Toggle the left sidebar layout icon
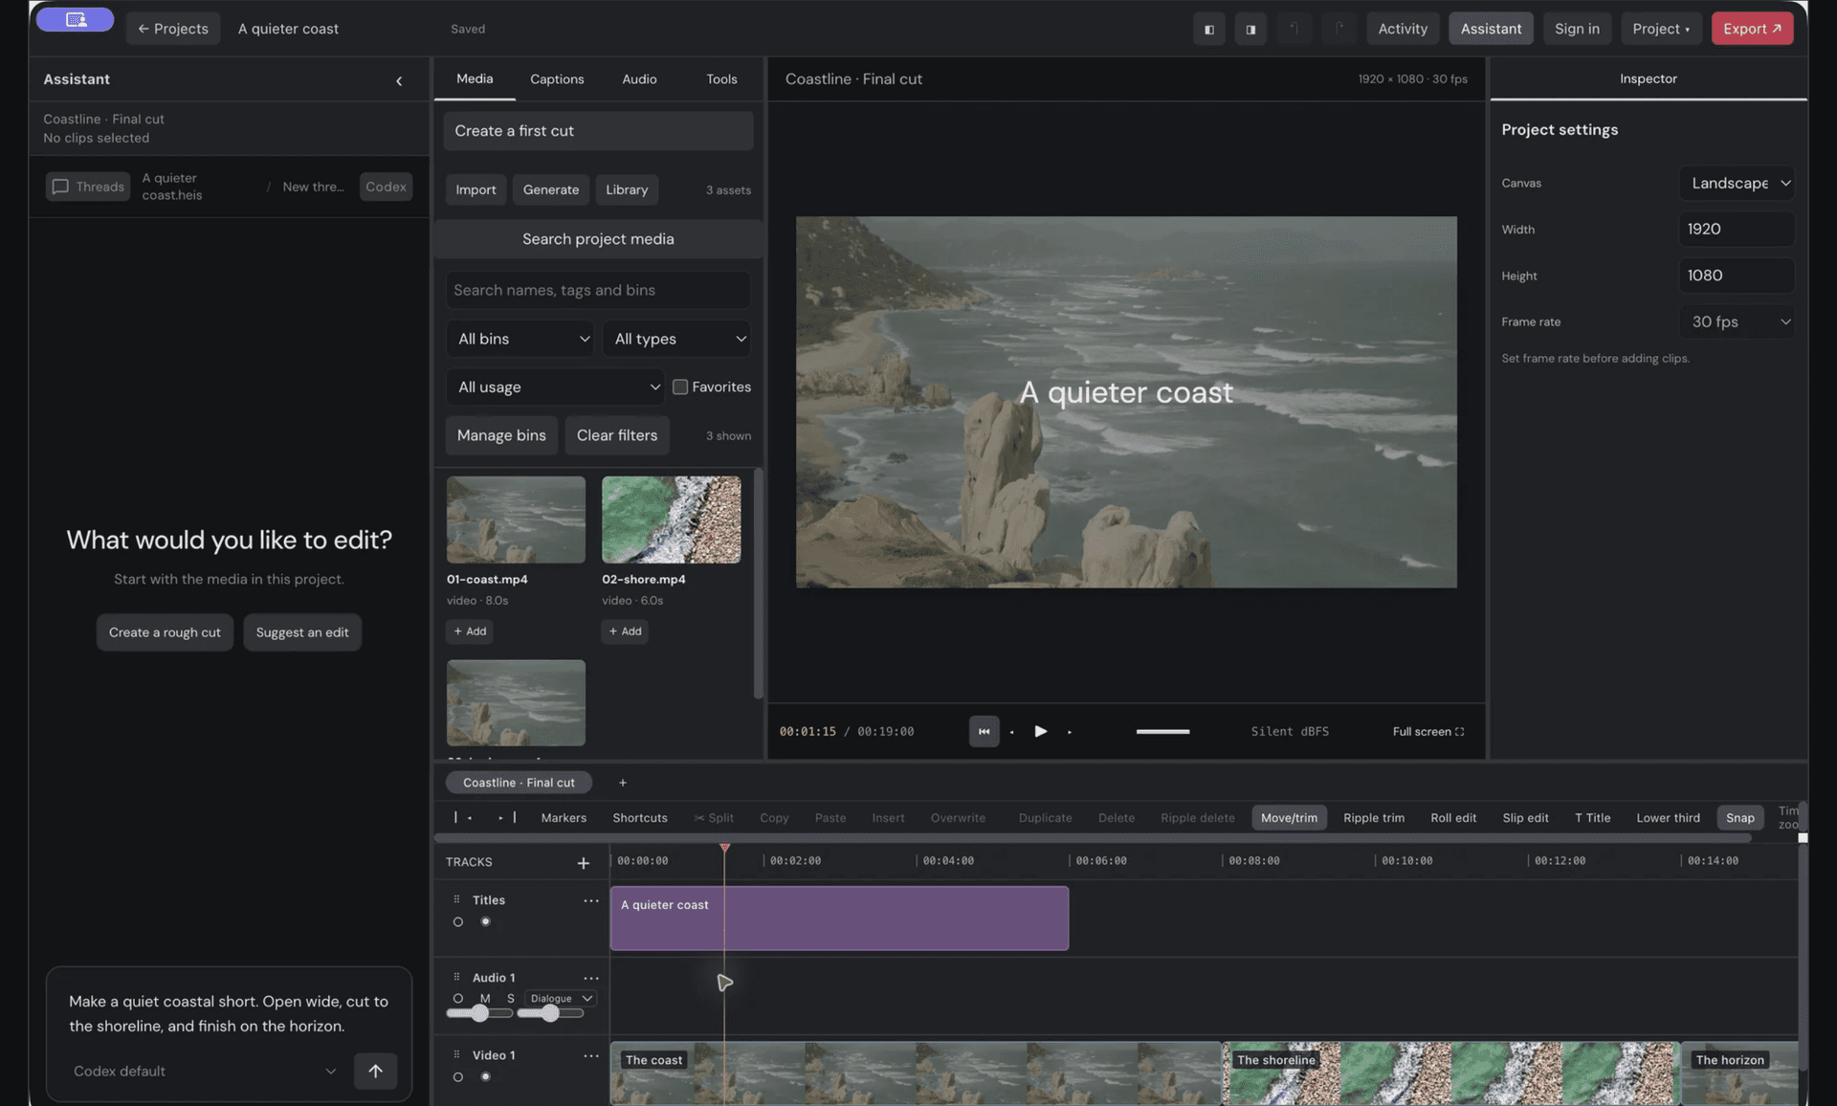 point(1209,29)
